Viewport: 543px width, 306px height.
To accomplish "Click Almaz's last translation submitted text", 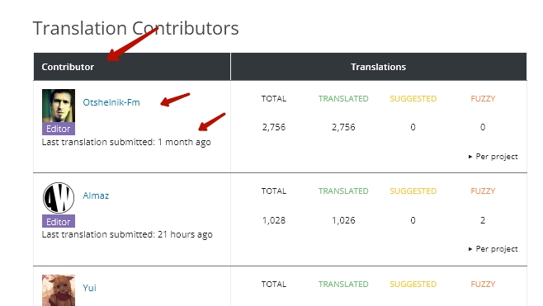I will click(x=127, y=235).
